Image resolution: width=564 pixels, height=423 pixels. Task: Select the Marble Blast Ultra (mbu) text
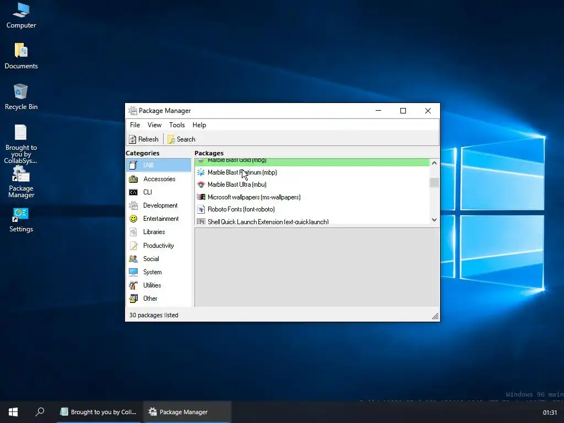(x=237, y=185)
